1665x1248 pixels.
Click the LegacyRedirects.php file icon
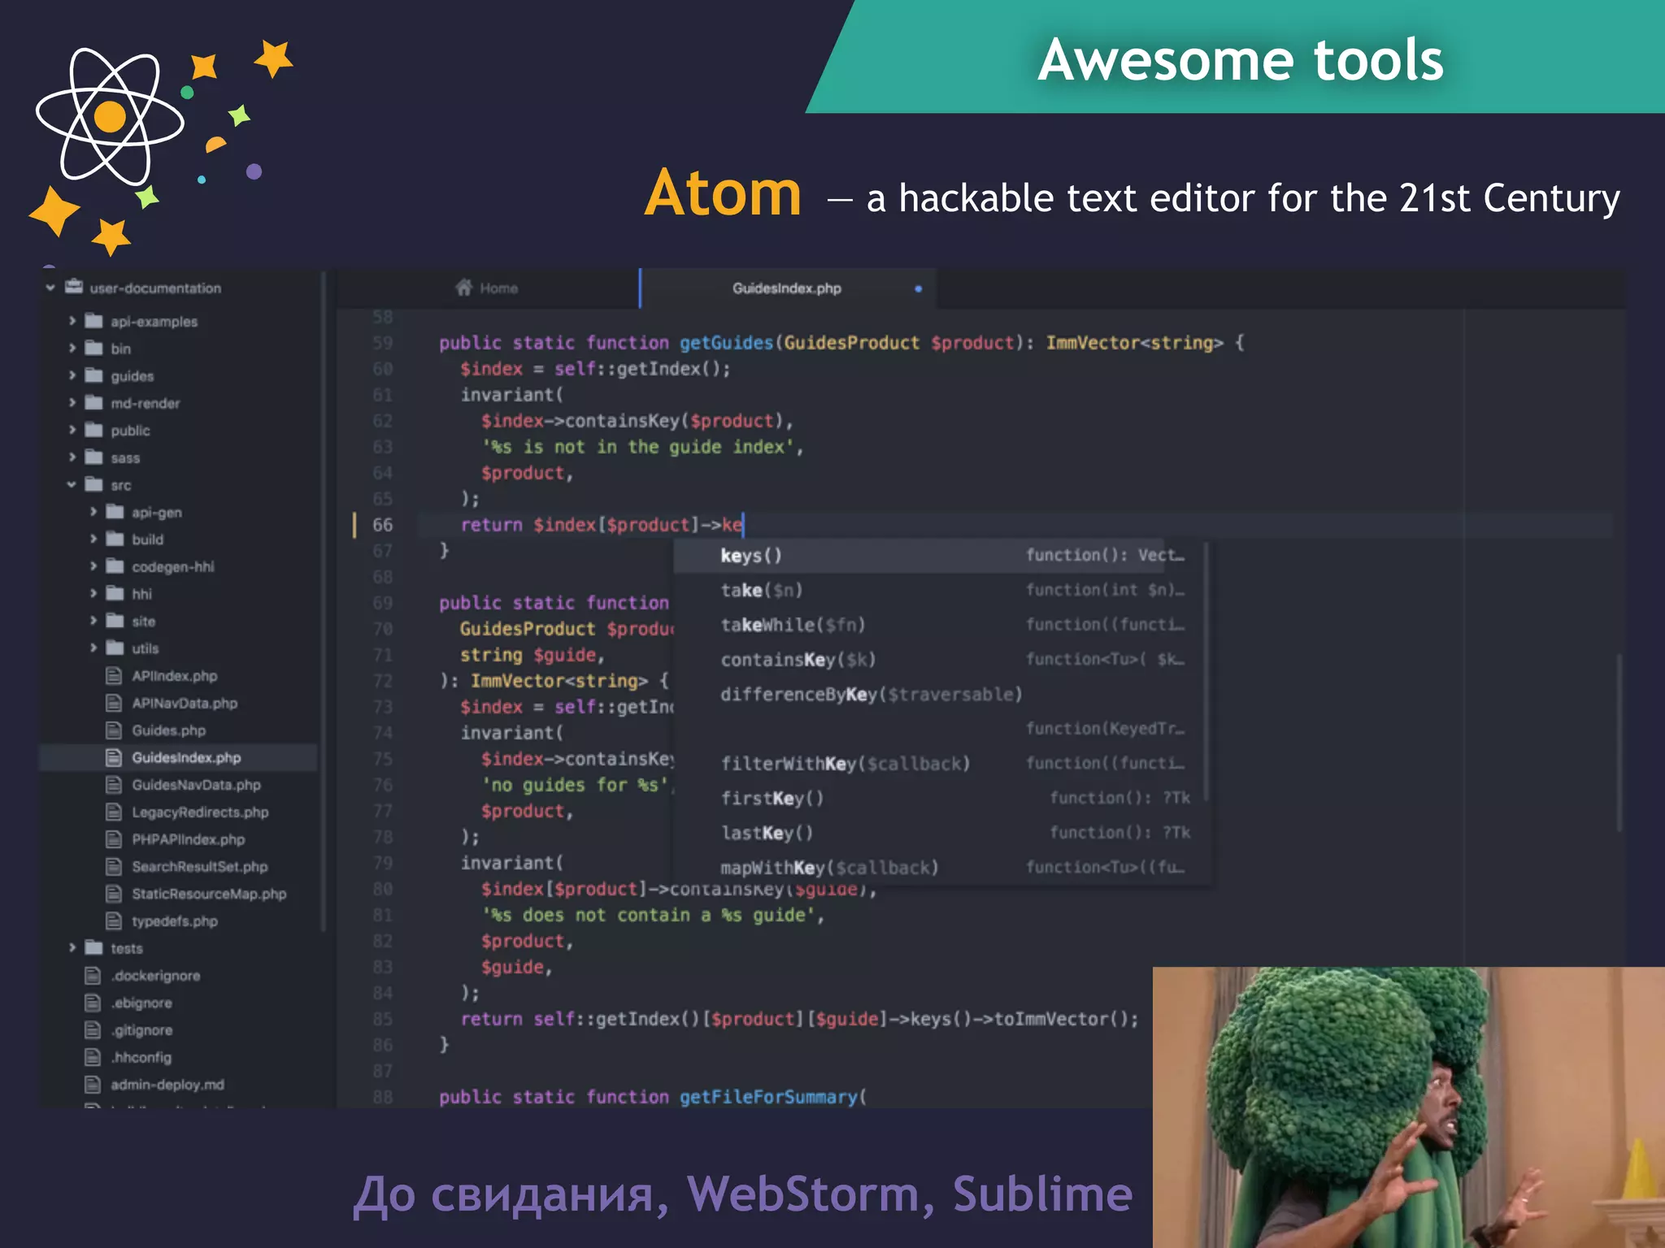[114, 812]
